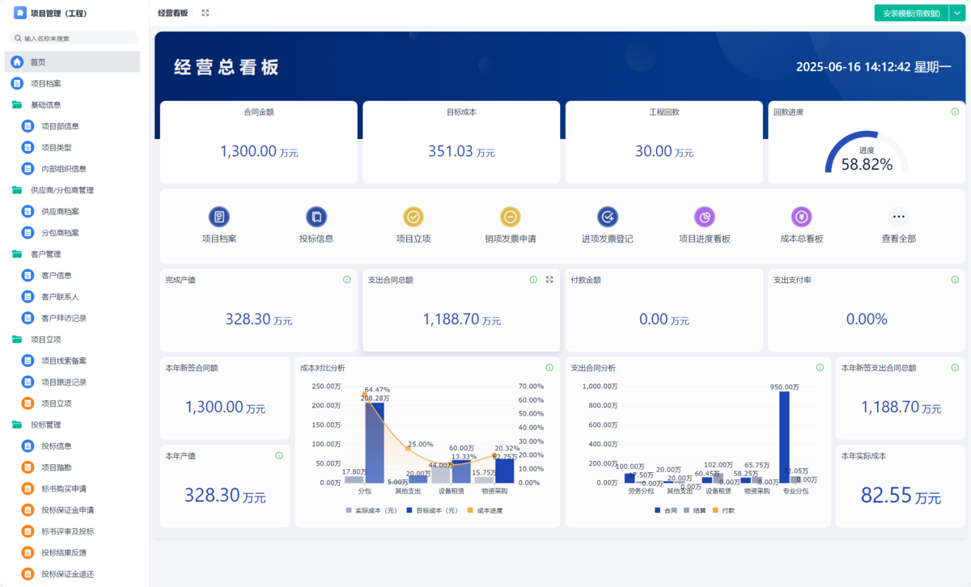971x587 pixels.
Task: Open 供应商档案 in the sidebar
Action: 60,211
